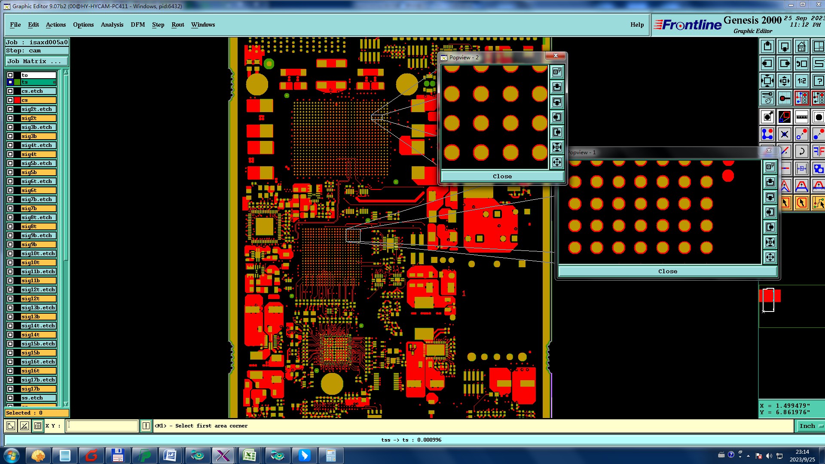The height and width of the screenshot is (464, 825).
Task: Click Close button in Popview 2
Action: [x=502, y=176]
